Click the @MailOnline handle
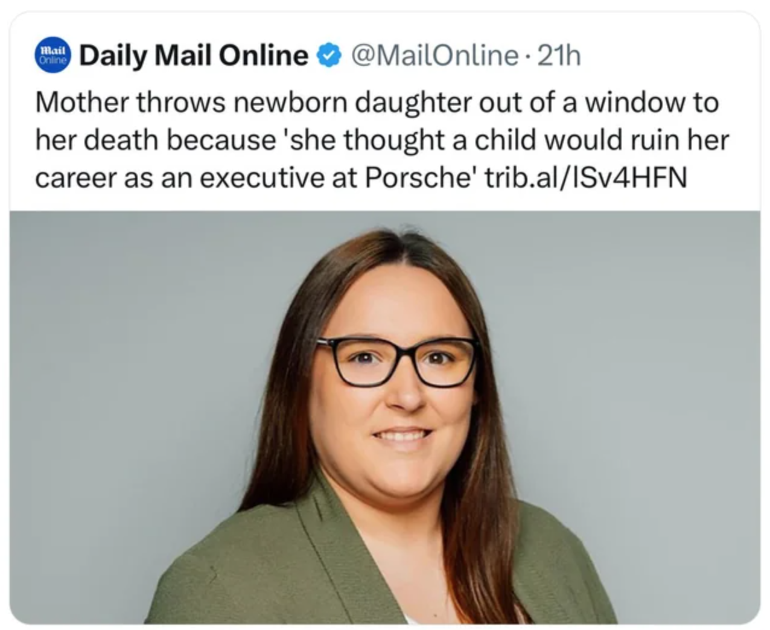The image size is (770, 630). 433,56
